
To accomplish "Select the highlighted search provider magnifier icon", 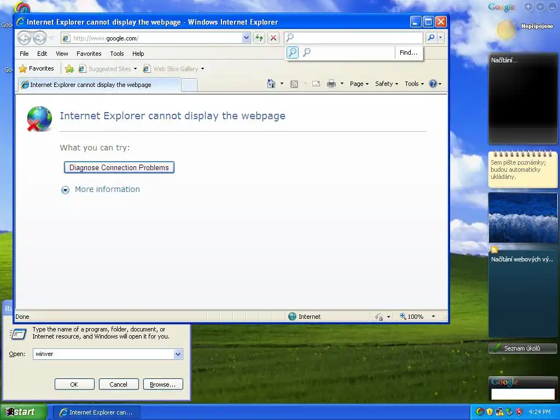I will tap(293, 52).
